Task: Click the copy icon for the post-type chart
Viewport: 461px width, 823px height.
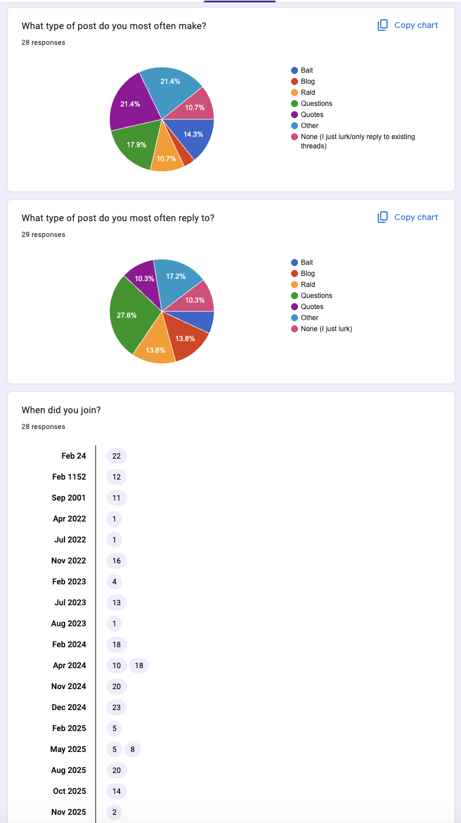Action: pyautogui.click(x=382, y=25)
